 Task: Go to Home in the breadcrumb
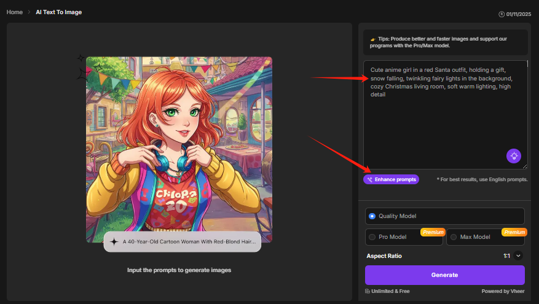click(14, 12)
